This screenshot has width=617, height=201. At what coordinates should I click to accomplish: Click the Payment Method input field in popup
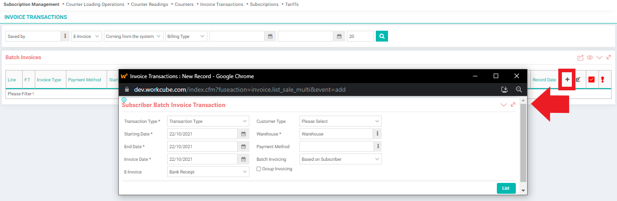tap(337, 146)
